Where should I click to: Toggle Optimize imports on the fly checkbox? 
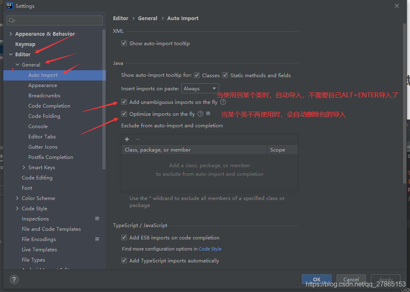pyautogui.click(x=124, y=114)
